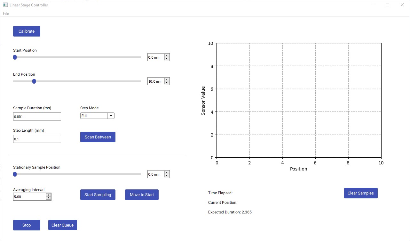Click the Averaging Interval value field
Image resolution: width=410 pixels, height=241 pixels.
(x=29, y=197)
